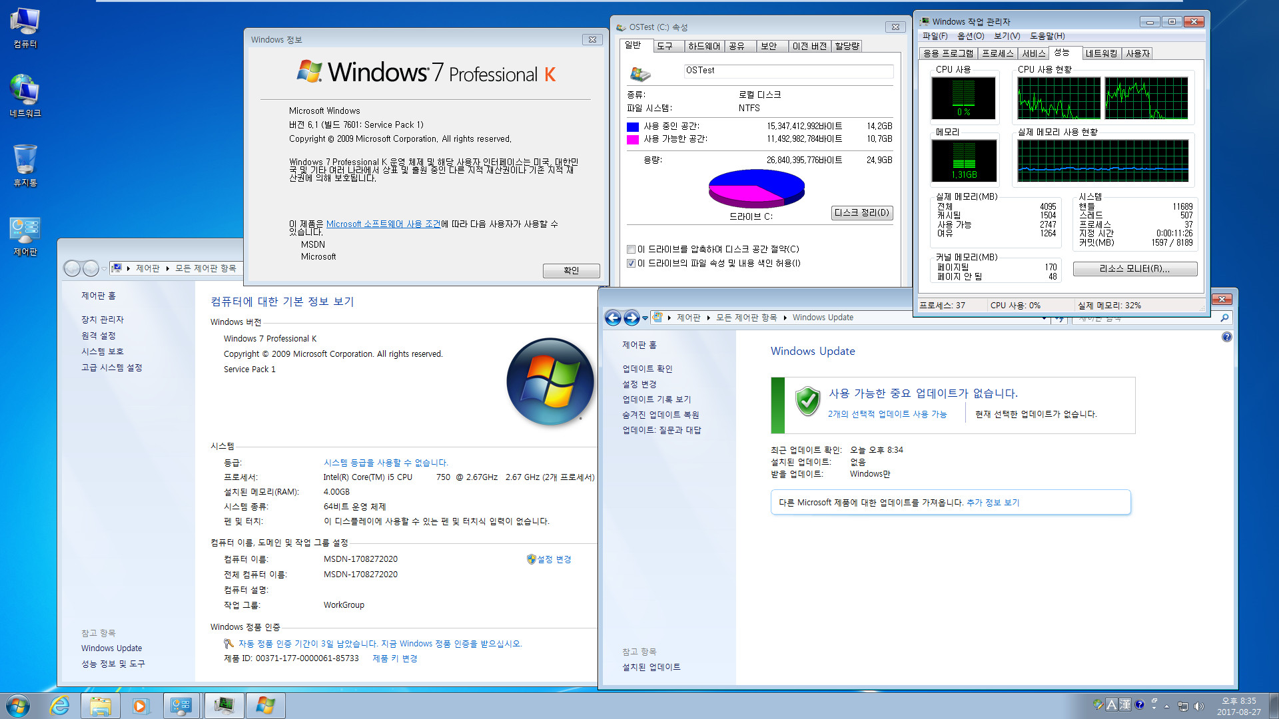Click 2 optional updates available link
Viewport: 1279px width, 719px height.
[887, 414]
